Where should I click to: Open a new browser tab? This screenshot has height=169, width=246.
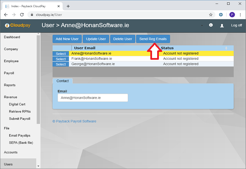point(68,6)
